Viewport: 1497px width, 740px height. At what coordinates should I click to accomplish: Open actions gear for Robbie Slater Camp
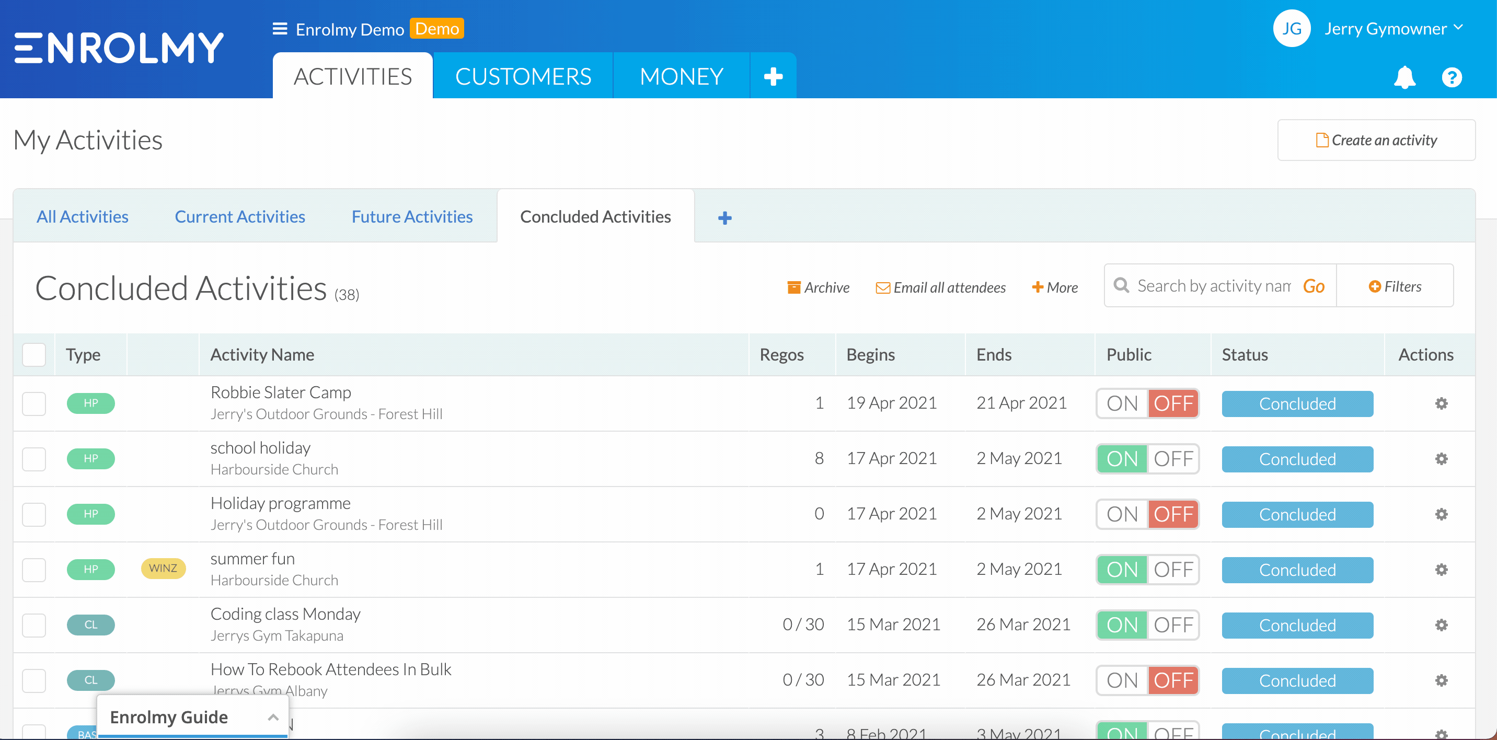(1441, 403)
